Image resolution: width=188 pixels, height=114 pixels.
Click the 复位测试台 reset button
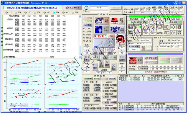(x=73, y=8)
